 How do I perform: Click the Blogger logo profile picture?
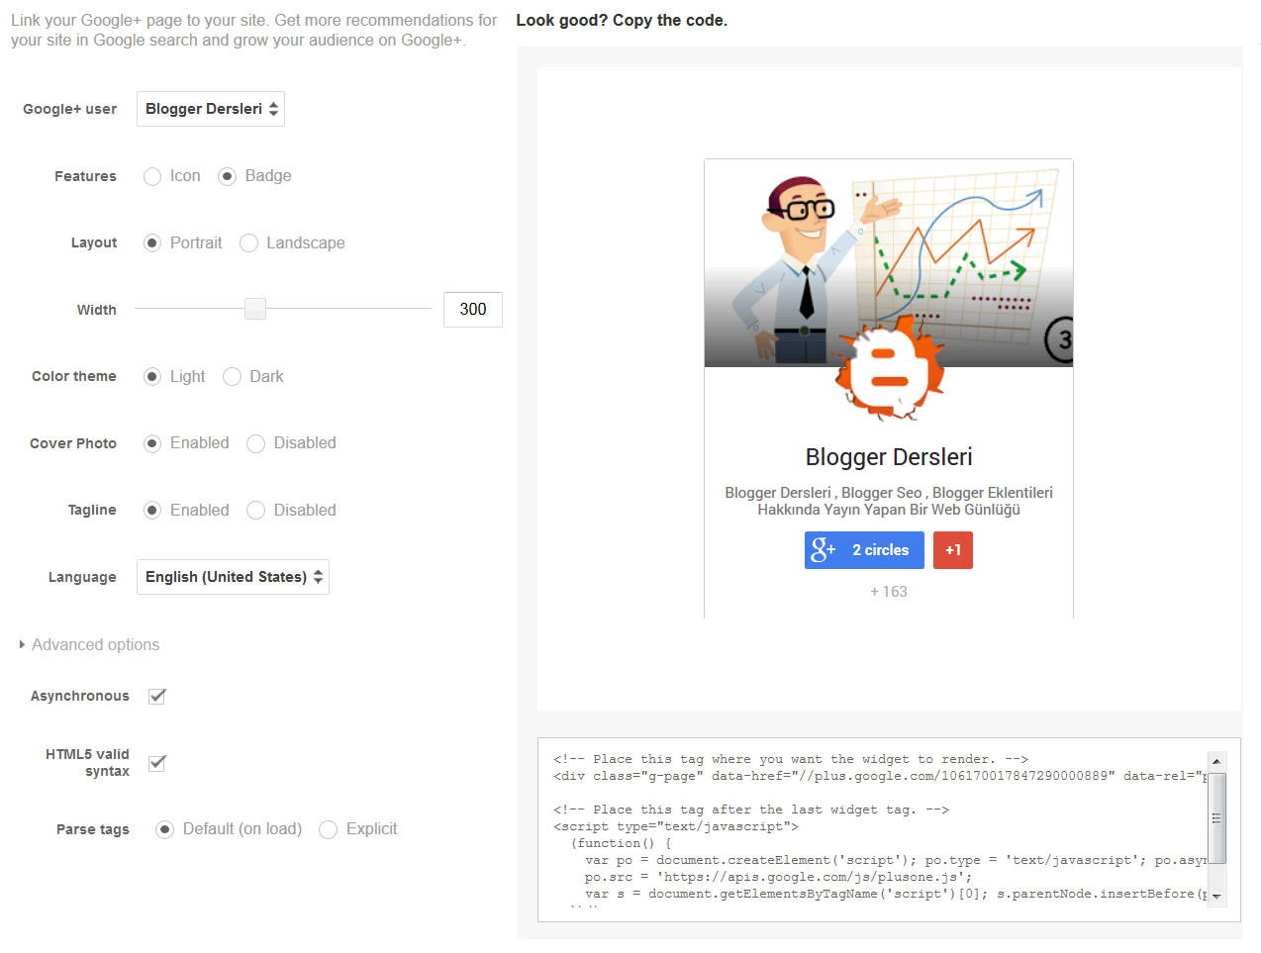pos(889,368)
